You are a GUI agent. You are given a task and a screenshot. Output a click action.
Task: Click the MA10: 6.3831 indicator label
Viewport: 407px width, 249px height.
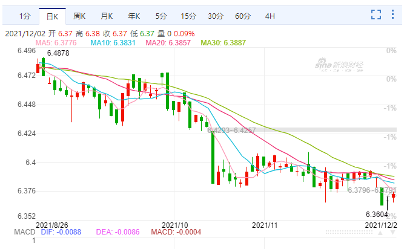click(113, 43)
